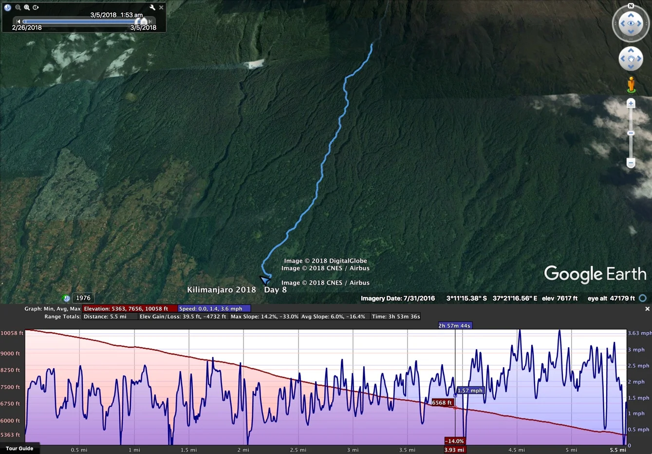Image resolution: width=652 pixels, height=454 pixels.
Task: Move right with the hand joystick arrow
Action: pos(640,59)
